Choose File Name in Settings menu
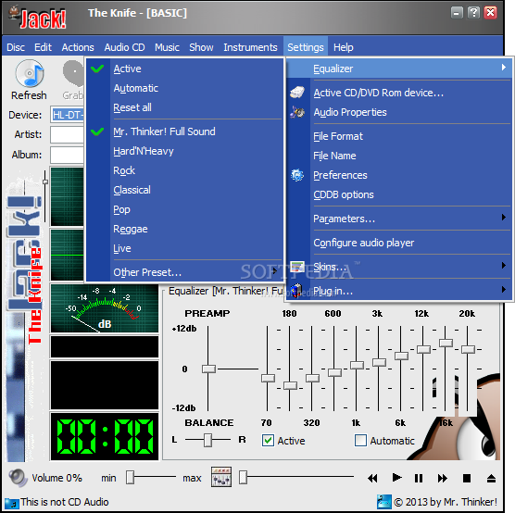The image size is (515, 513). point(398,156)
